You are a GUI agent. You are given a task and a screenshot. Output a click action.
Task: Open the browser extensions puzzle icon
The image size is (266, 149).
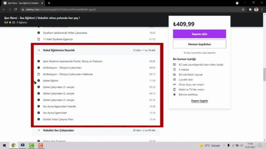[250, 10]
